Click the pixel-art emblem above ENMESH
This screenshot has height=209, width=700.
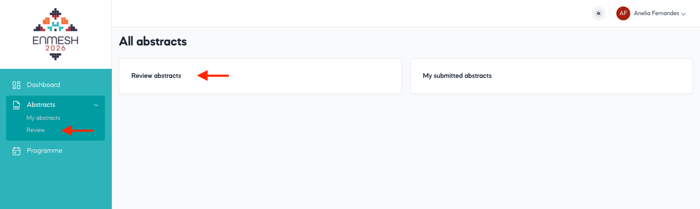click(x=55, y=22)
